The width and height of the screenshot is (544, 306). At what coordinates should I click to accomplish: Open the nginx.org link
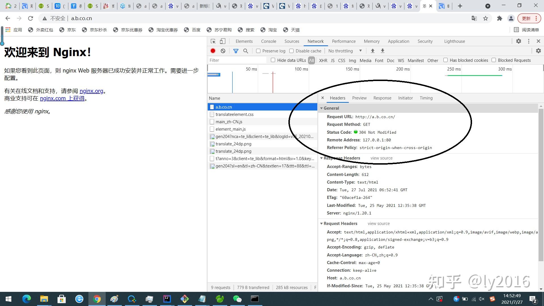(91, 91)
